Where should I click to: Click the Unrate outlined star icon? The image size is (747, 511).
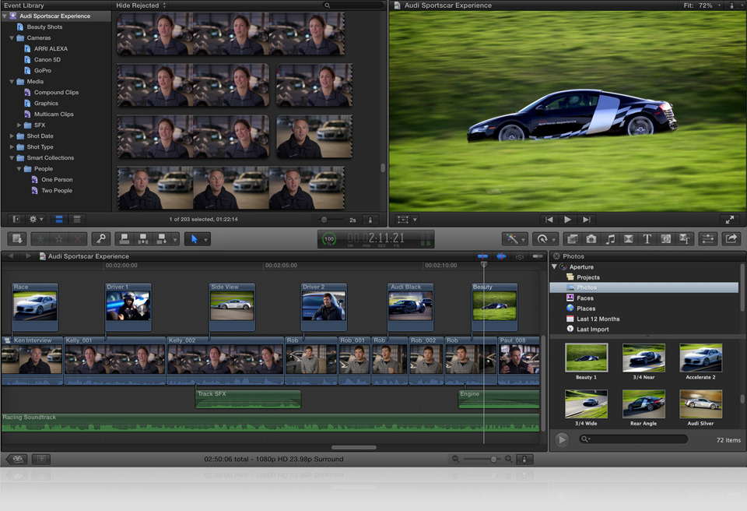58,239
